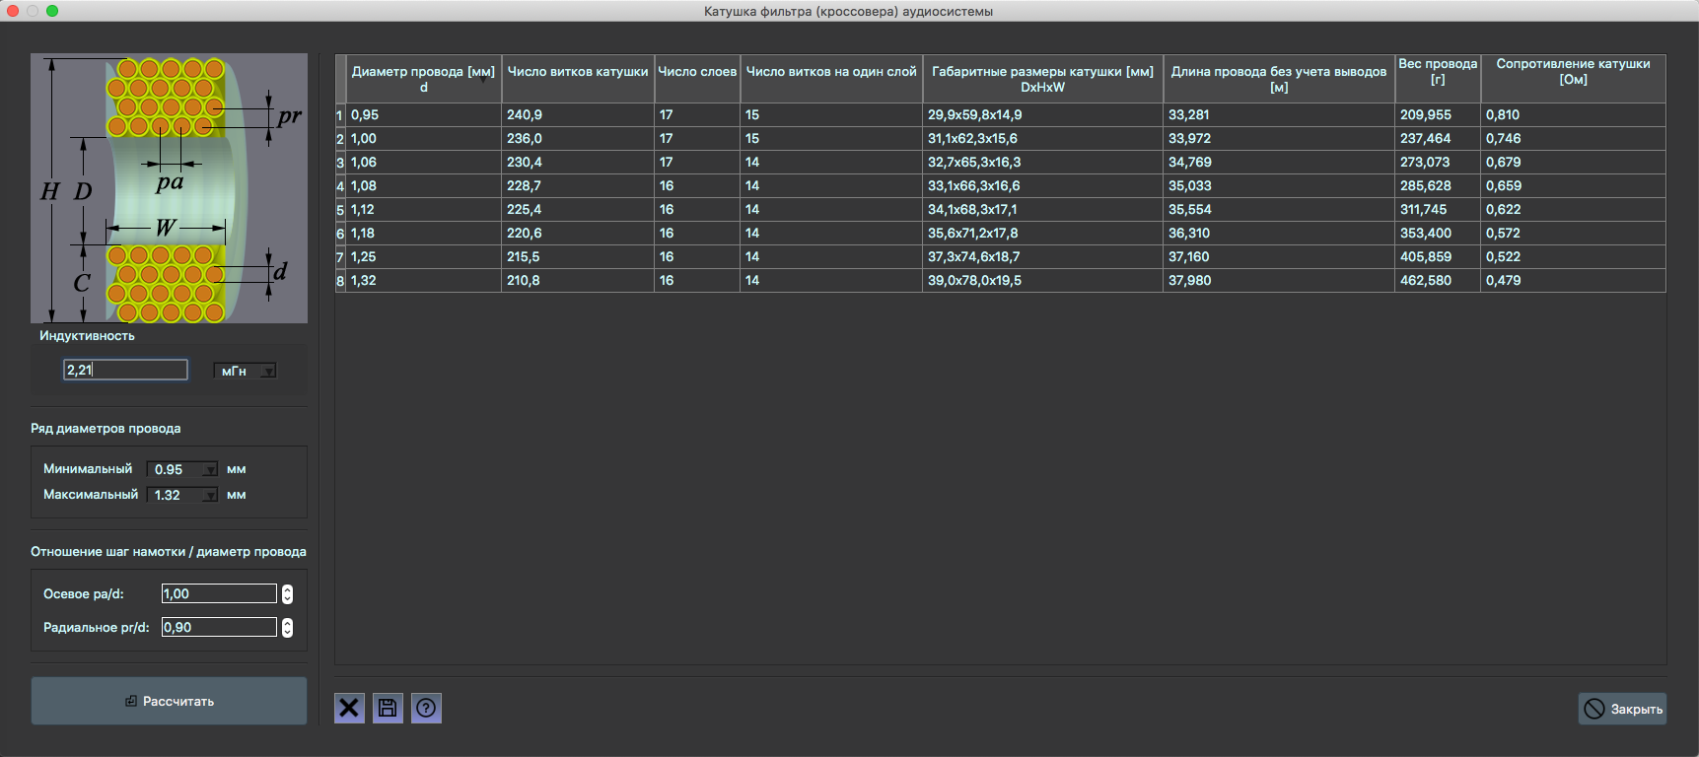
Task: Click turns count cell 228,7
Action: (x=579, y=186)
